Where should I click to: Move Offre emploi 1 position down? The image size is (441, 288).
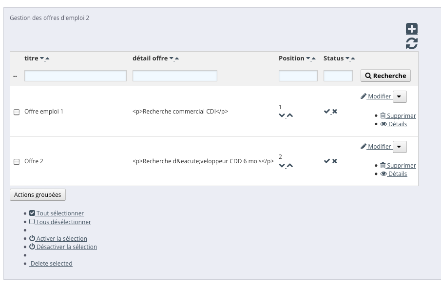pyautogui.click(x=282, y=115)
